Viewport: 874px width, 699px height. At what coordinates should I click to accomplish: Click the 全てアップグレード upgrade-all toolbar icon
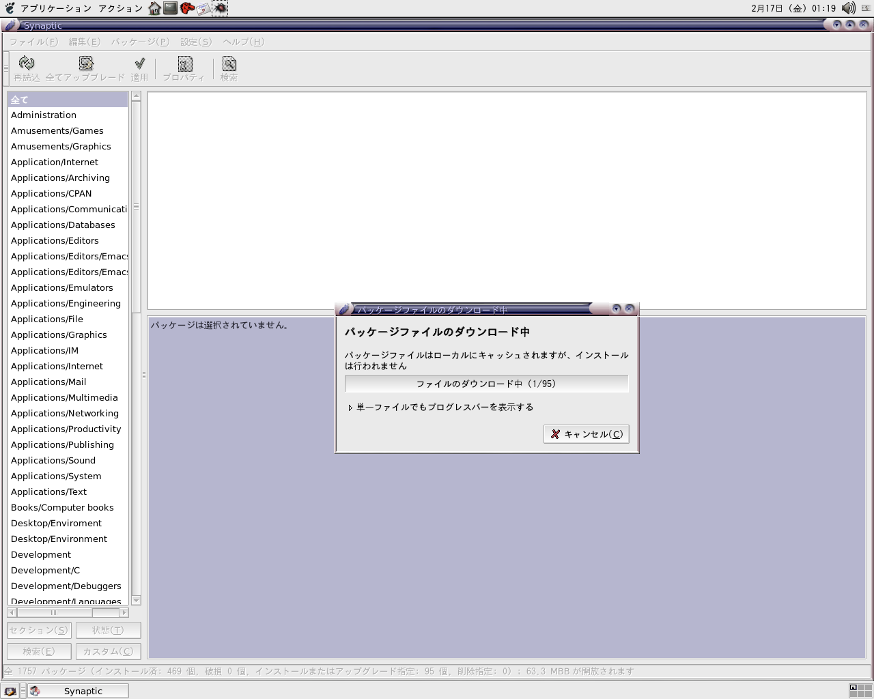click(x=85, y=63)
